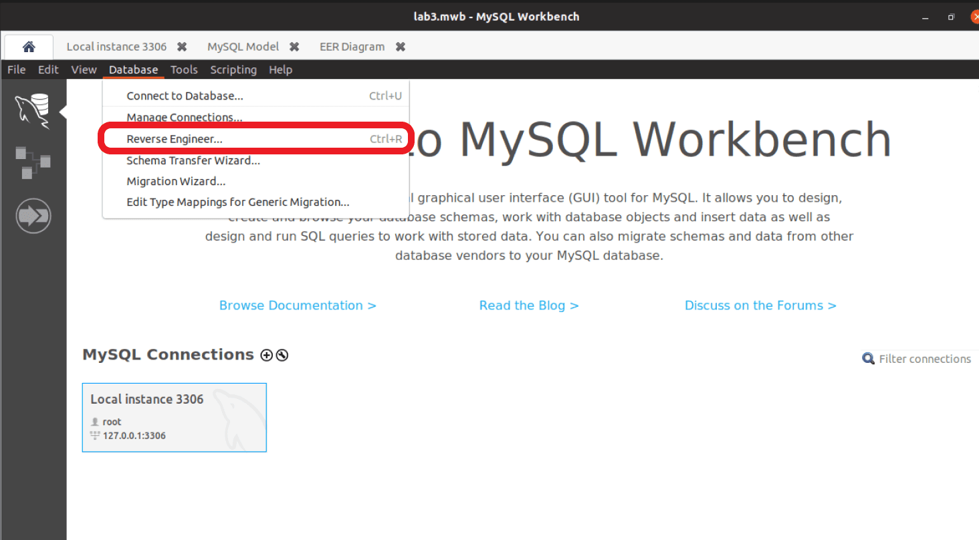Click the Filter connections magnifier icon

coord(868,359)
